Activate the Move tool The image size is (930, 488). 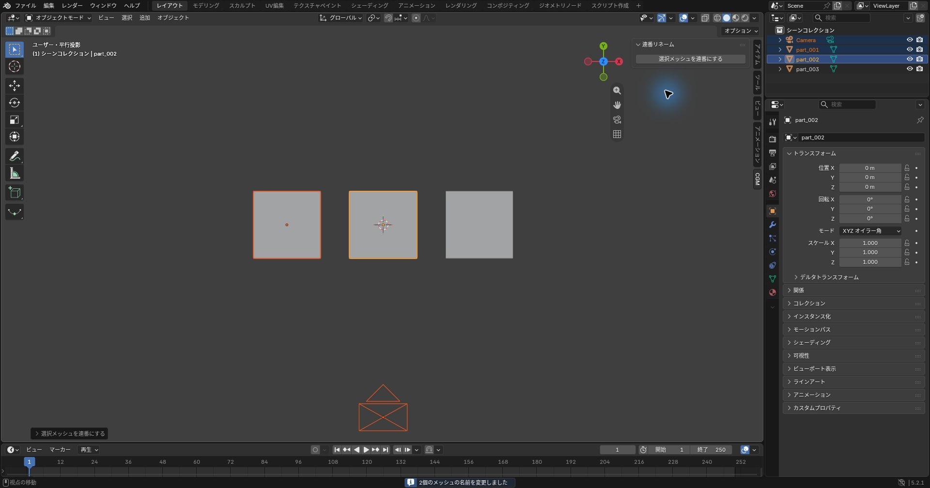coord(15,86)
